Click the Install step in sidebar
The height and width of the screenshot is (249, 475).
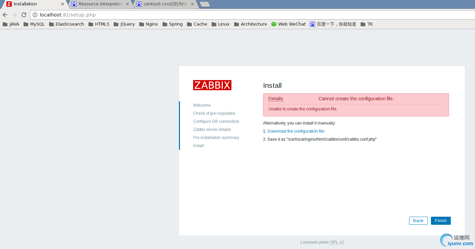[x=198, y=146]
